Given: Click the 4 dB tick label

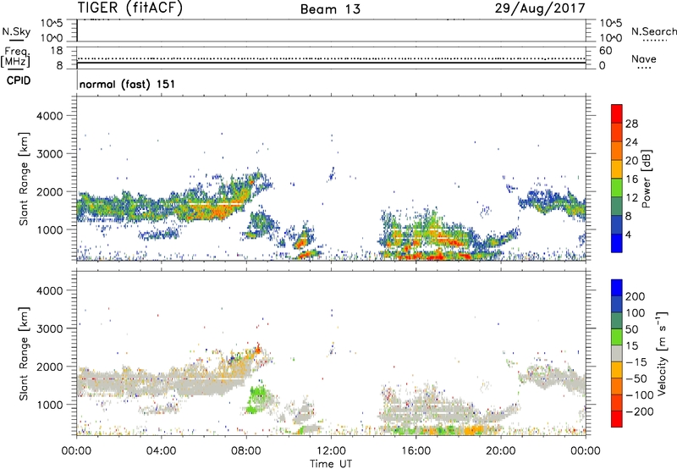Looking at the screenshot, I should (629, 234).
